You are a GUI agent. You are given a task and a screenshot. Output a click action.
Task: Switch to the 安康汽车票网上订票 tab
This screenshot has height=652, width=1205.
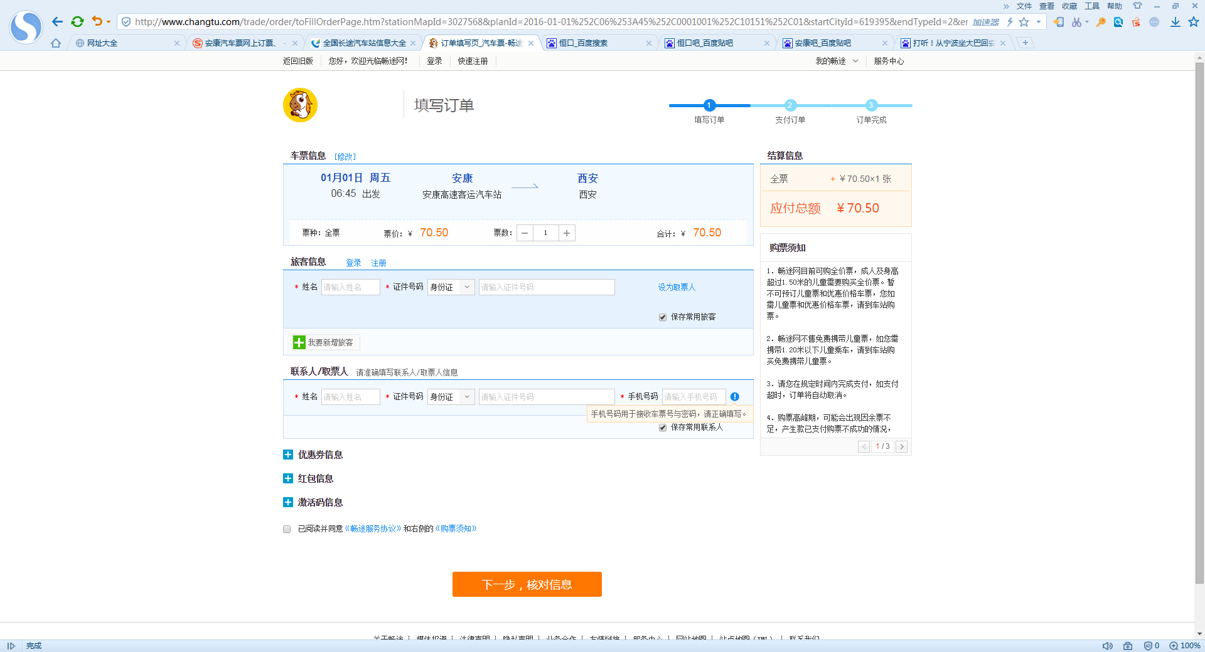[244, 43]
